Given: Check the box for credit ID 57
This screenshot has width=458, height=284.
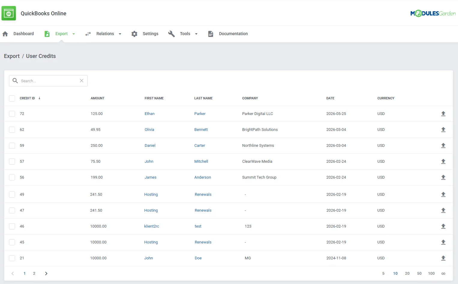Looking at the screenshot, I should click(12, 162).
